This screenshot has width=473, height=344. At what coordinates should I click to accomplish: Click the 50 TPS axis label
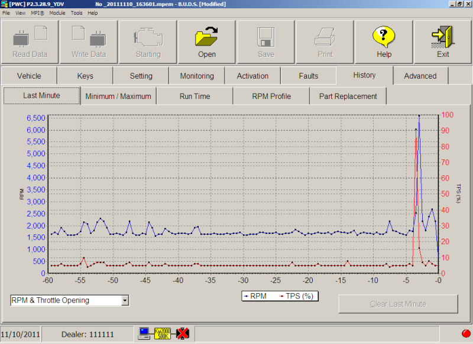tap(445, 194)
